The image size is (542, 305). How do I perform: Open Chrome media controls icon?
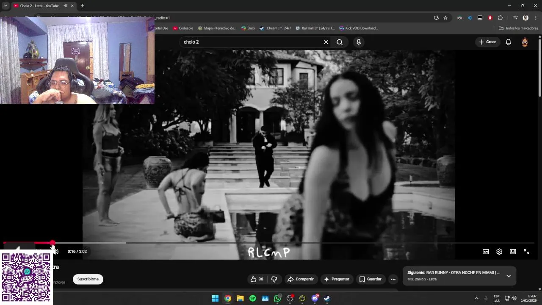tap(515, 18)
